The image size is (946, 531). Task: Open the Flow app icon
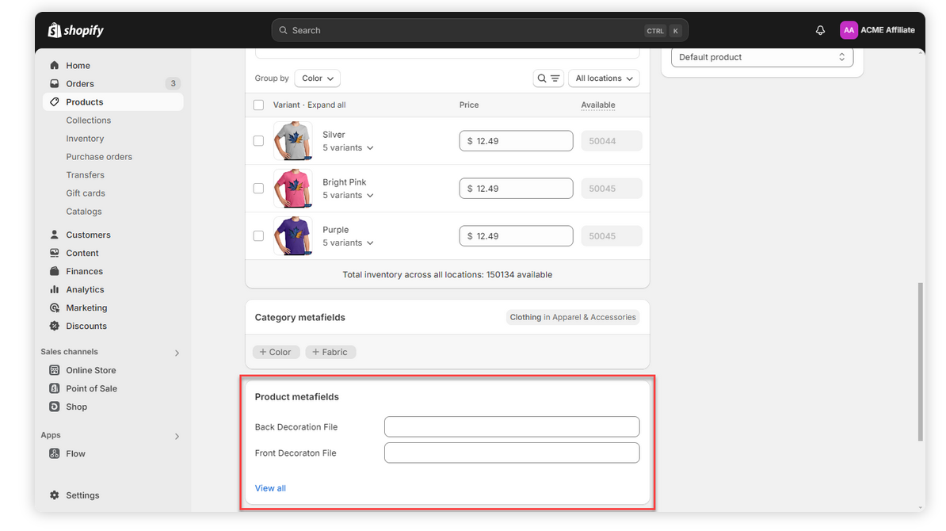(54, 454)
